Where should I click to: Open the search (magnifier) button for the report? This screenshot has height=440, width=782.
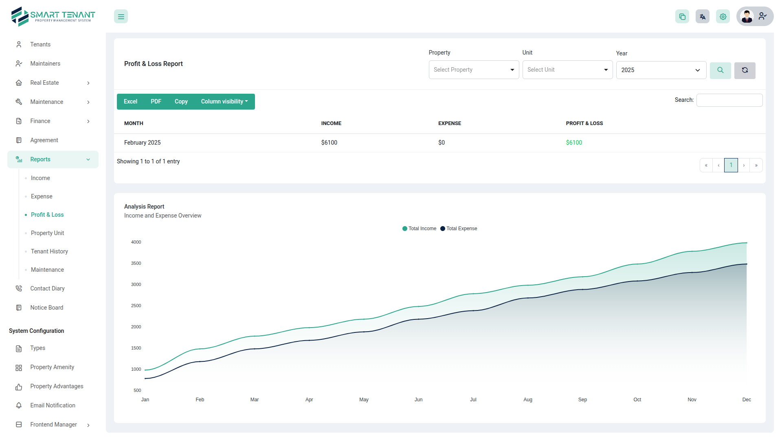click(x=720, y=70)
